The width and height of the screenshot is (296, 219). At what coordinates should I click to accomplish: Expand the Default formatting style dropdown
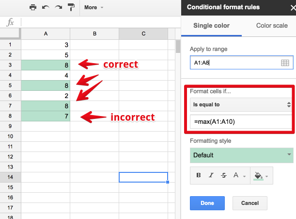coord(242,155)
